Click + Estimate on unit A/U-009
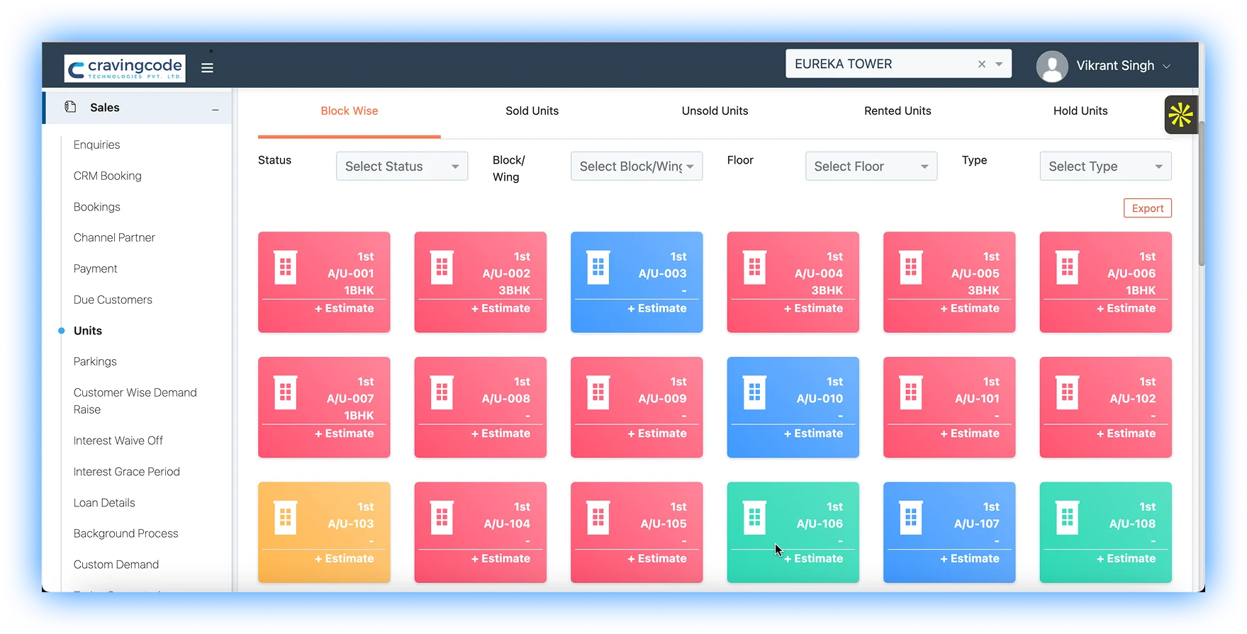The width and height of the screenshot is (1247, 634). 657,434
